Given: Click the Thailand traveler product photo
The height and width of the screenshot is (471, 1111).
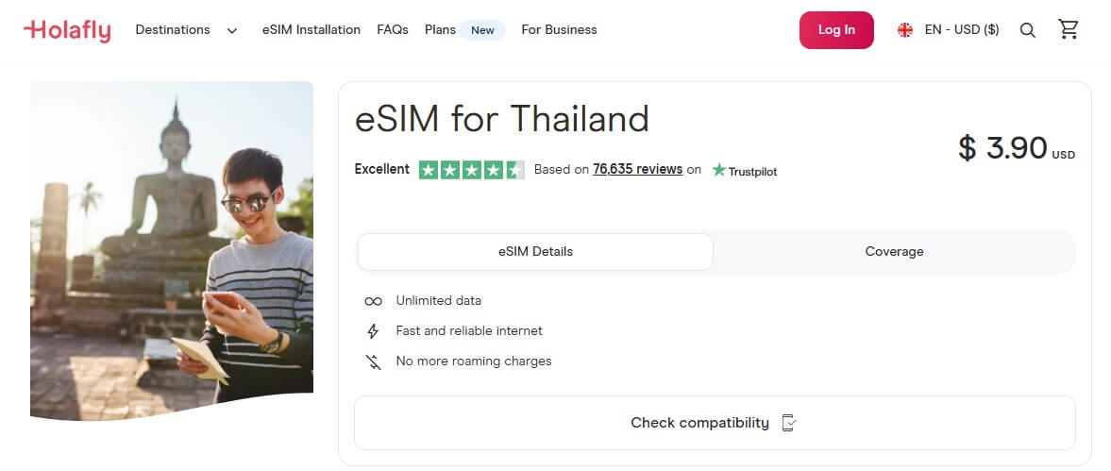Looking at the screenshot, I should [172, 250].
